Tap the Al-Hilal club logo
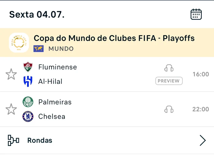The image size is (214, 156). (x=28, y=81)
